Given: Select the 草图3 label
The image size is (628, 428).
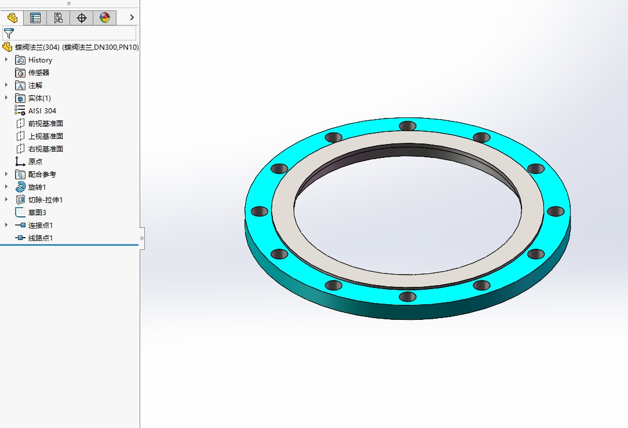Looking at the screenshot, I should 37,212.
